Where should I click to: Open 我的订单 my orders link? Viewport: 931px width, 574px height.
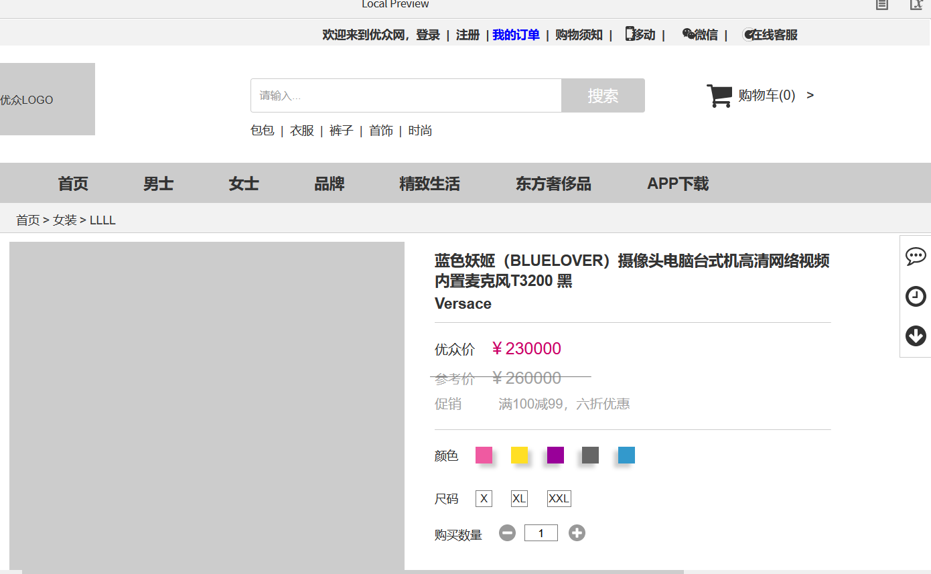pyautogui.click(x=516, y=35)
